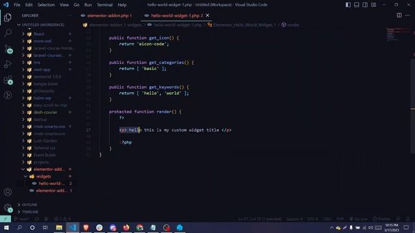Open the Accounts menu icon

8,192
